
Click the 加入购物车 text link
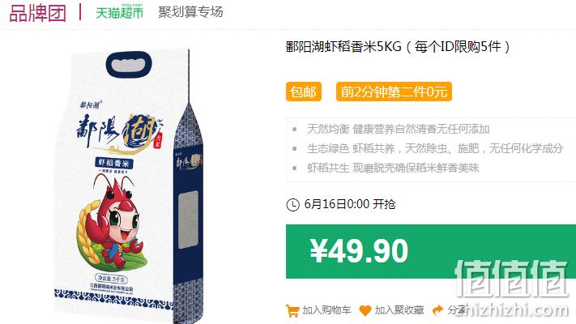[326, 310]
